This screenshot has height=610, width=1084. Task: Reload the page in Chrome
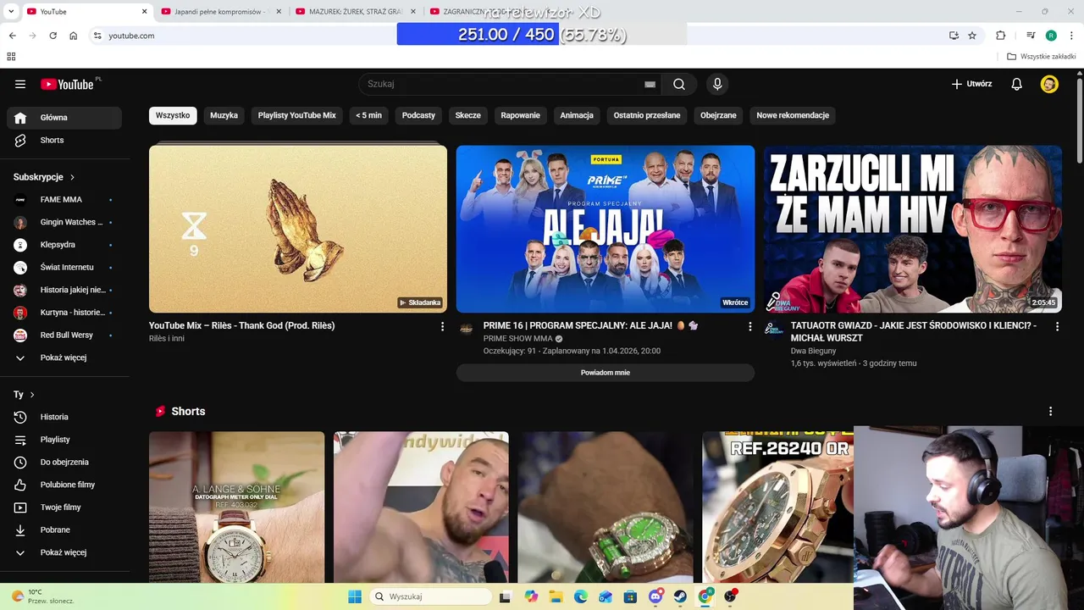click(x=53, y=36)
